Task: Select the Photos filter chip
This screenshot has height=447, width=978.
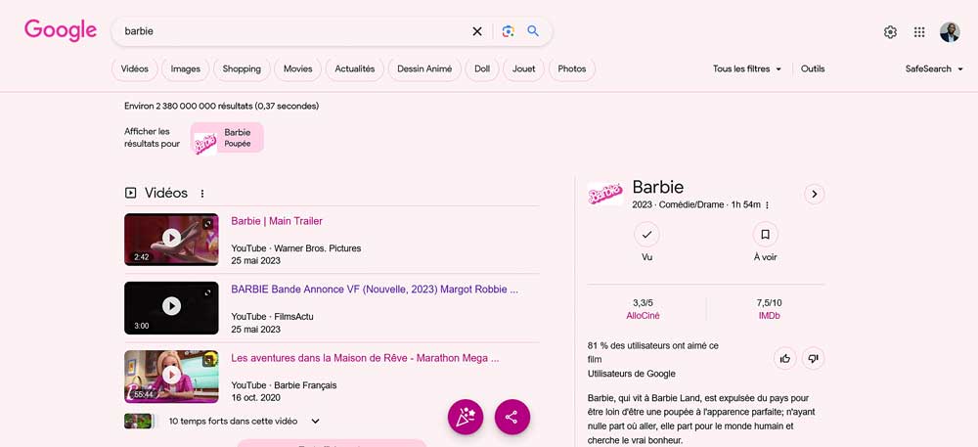Action: point(572,69)
